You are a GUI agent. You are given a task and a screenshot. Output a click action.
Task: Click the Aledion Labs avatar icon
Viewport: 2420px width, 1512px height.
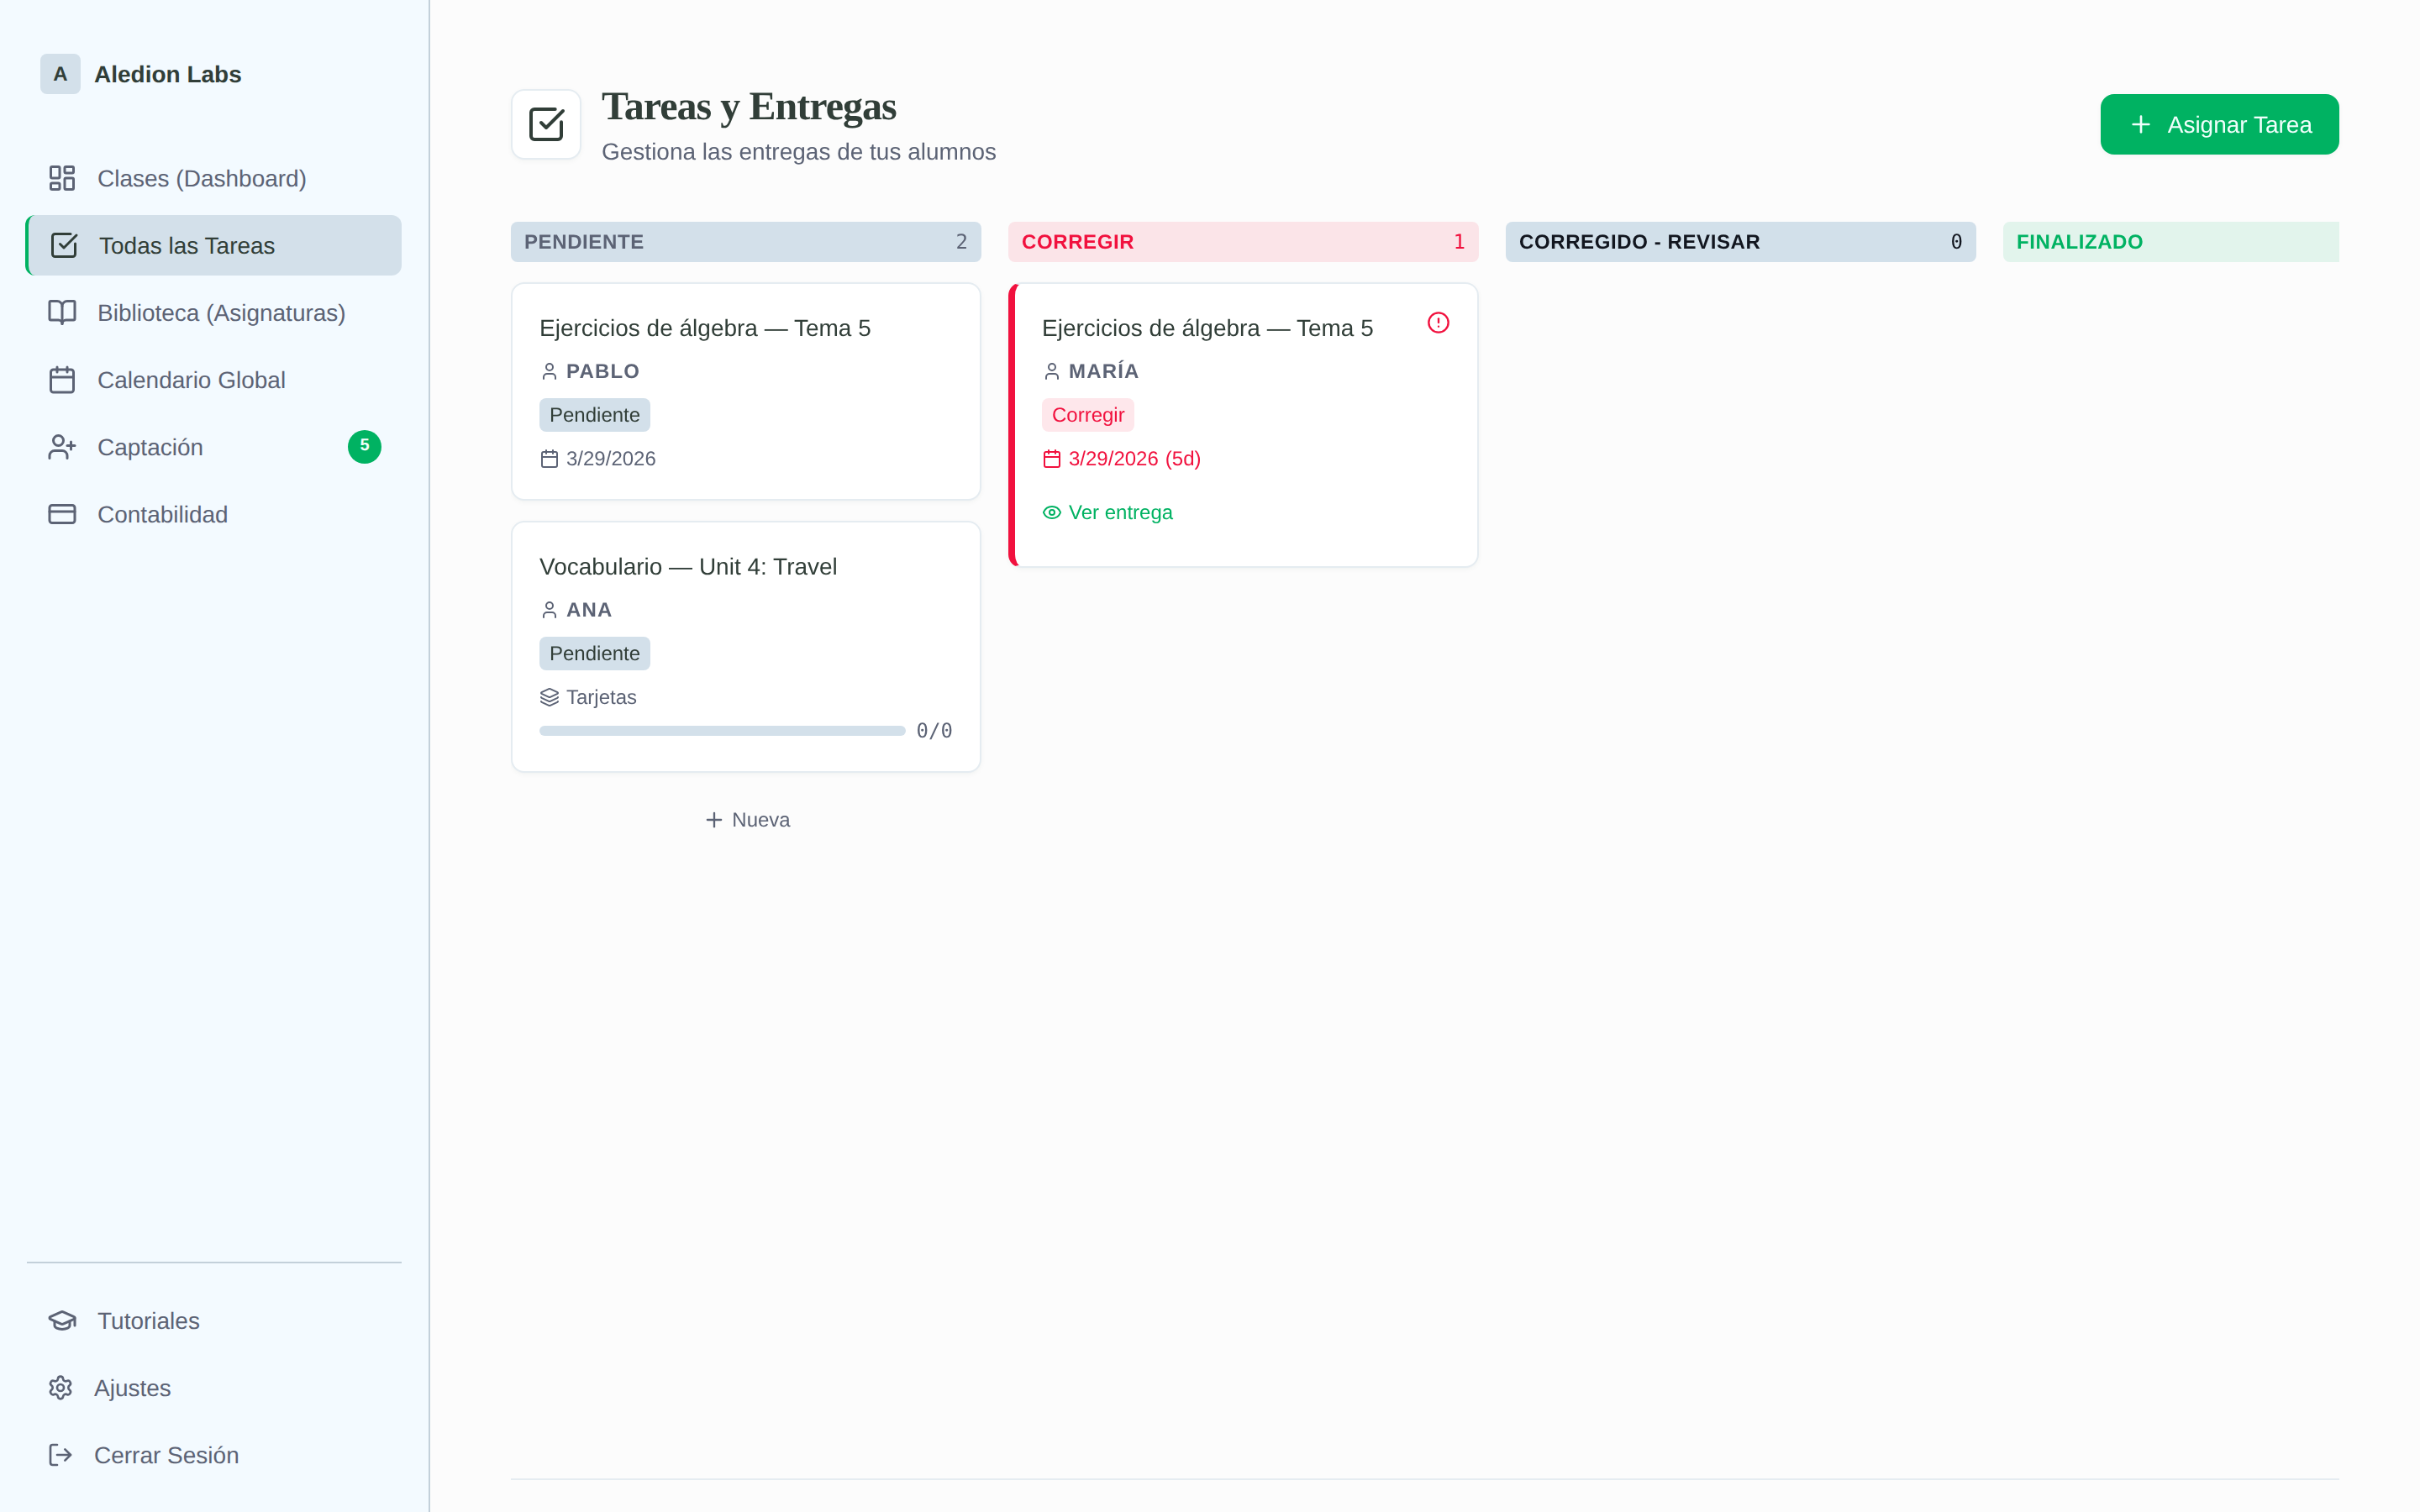(x=60, y=74)
